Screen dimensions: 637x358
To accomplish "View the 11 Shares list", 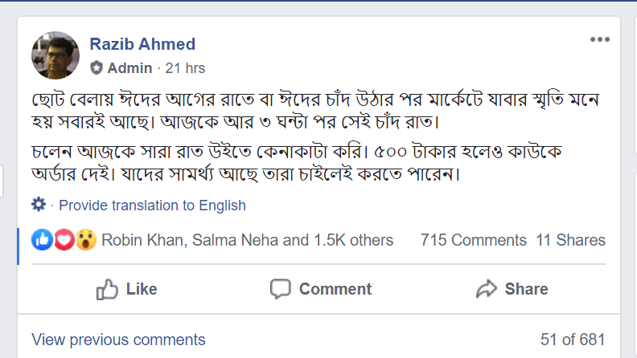I will (x=570, y=240).
